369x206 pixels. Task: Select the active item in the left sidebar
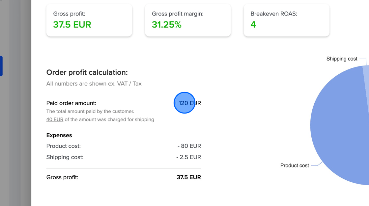1,66
